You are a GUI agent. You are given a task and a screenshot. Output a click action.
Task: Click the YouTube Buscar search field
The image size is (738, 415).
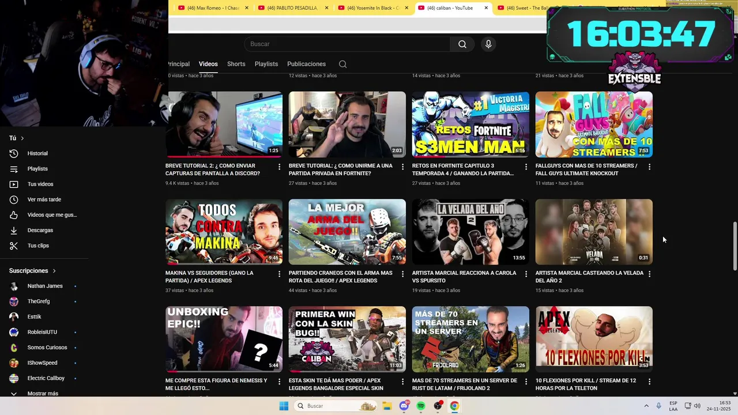coord(347,44)
